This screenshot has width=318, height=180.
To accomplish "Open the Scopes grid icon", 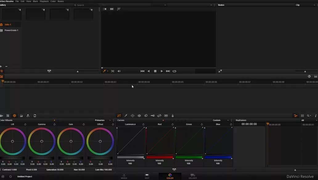I will 302,116.
